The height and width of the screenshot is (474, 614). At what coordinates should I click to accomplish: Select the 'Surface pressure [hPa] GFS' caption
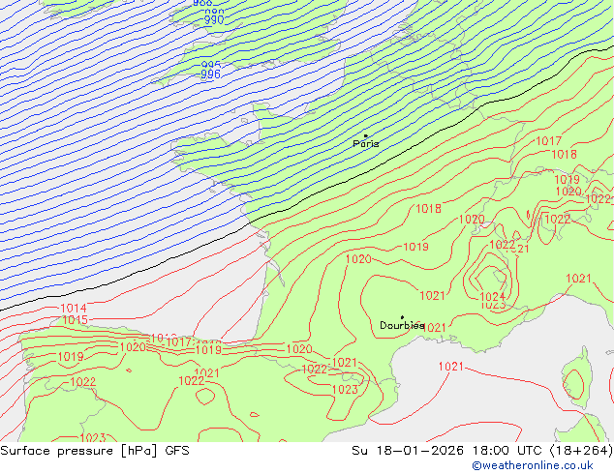(95, 451)
